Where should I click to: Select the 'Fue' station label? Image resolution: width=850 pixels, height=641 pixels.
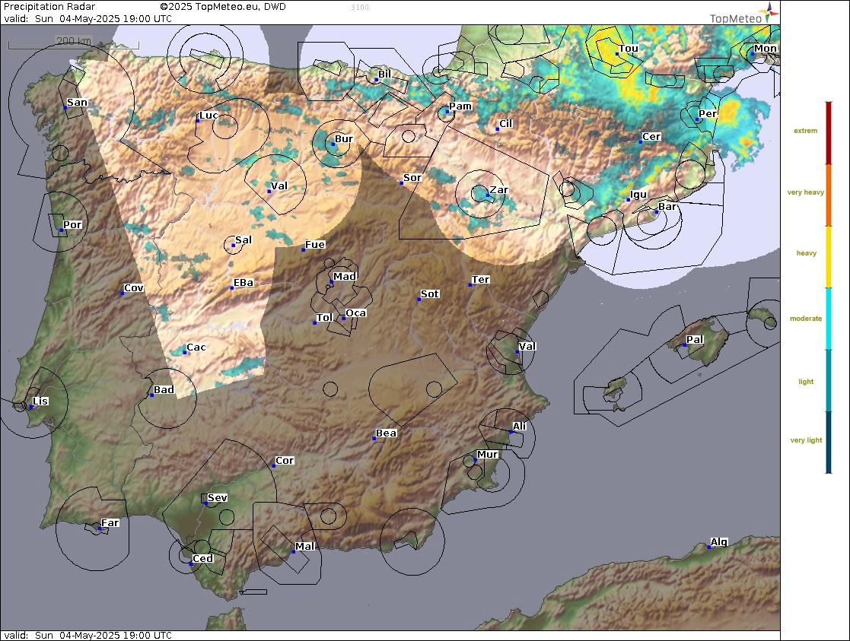pyautogui.click(x=315, y=244)
